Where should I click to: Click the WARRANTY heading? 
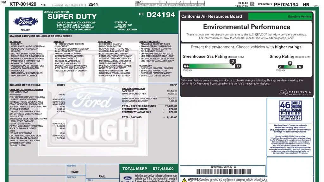point(146,66)
